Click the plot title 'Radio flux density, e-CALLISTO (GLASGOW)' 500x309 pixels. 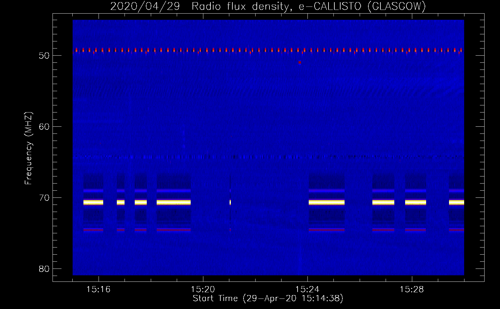pos(308,6)
